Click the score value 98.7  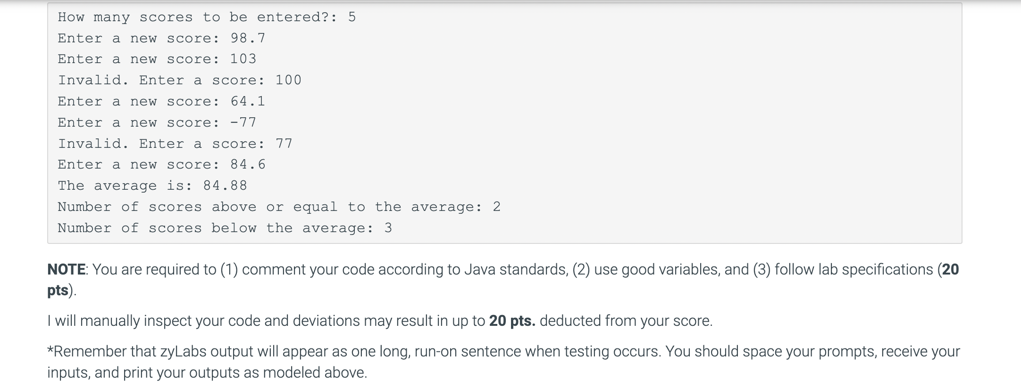pyautogui.click(x=248, y=38)
